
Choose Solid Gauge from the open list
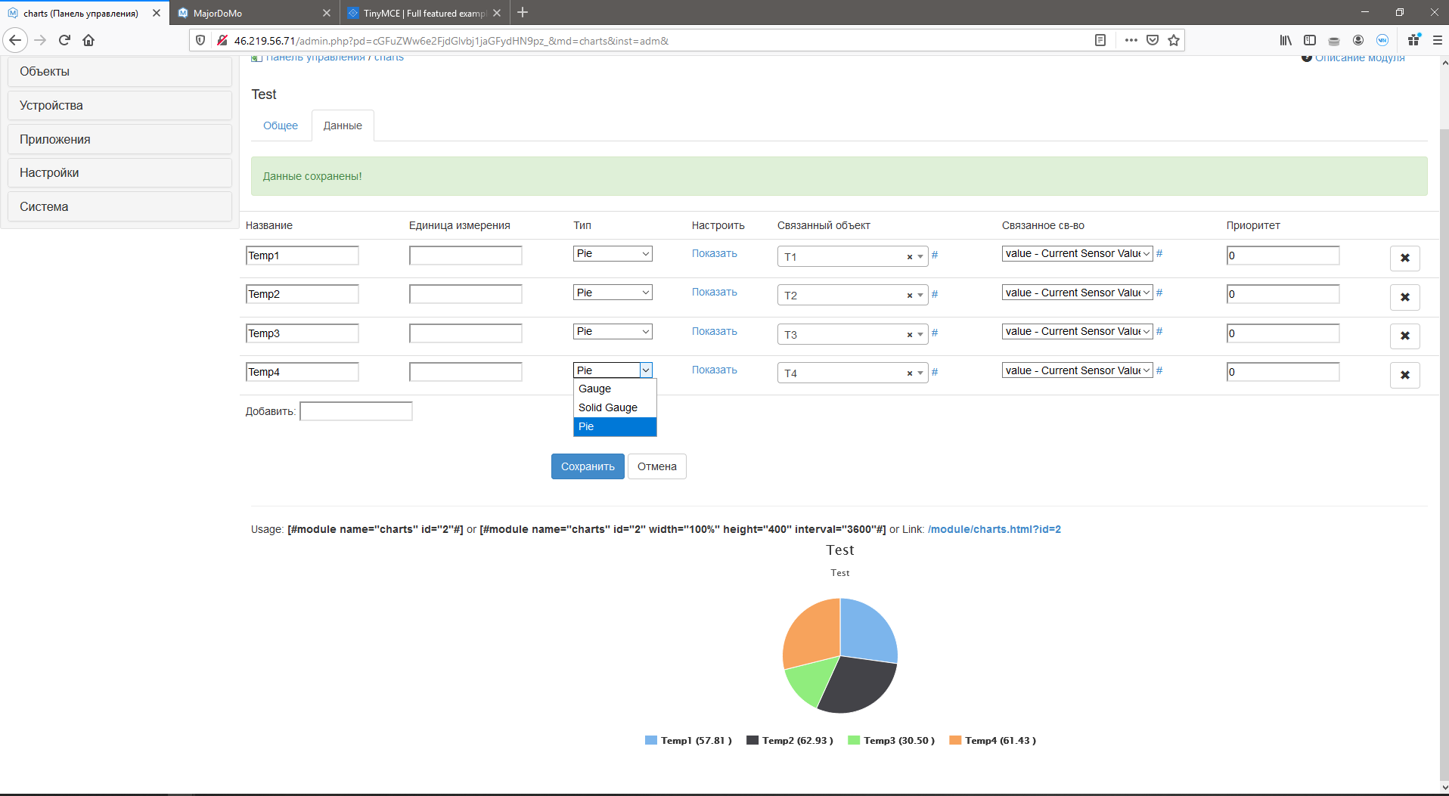(x=608, y=407)
